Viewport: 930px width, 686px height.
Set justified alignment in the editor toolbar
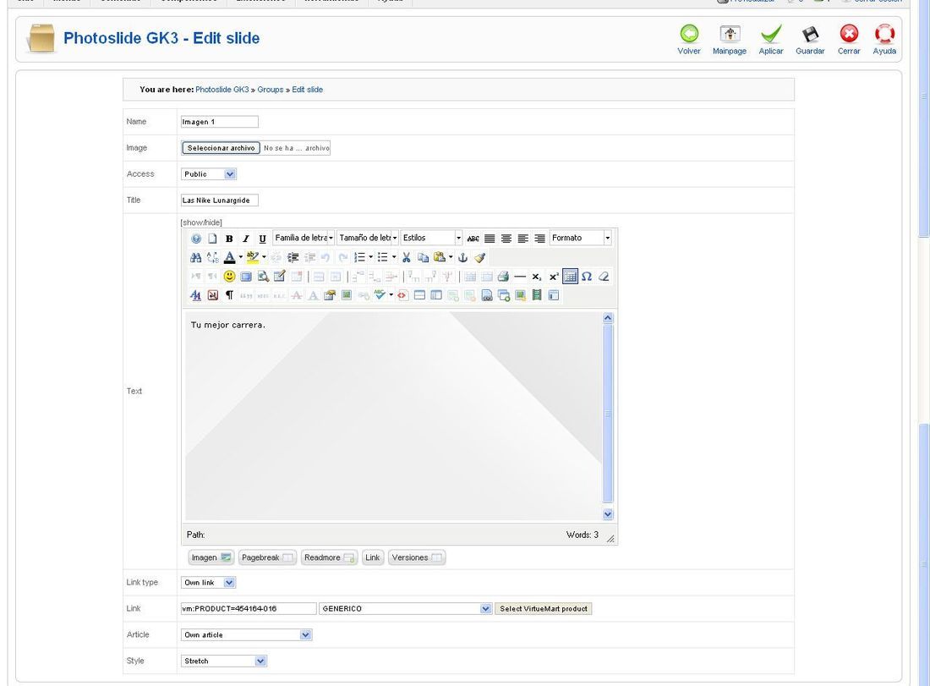490,239
